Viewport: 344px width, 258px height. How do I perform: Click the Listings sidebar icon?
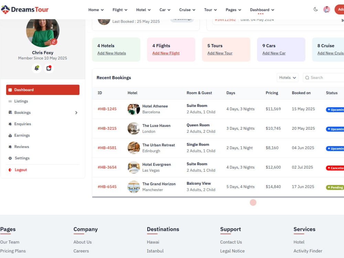pos(10,101)
